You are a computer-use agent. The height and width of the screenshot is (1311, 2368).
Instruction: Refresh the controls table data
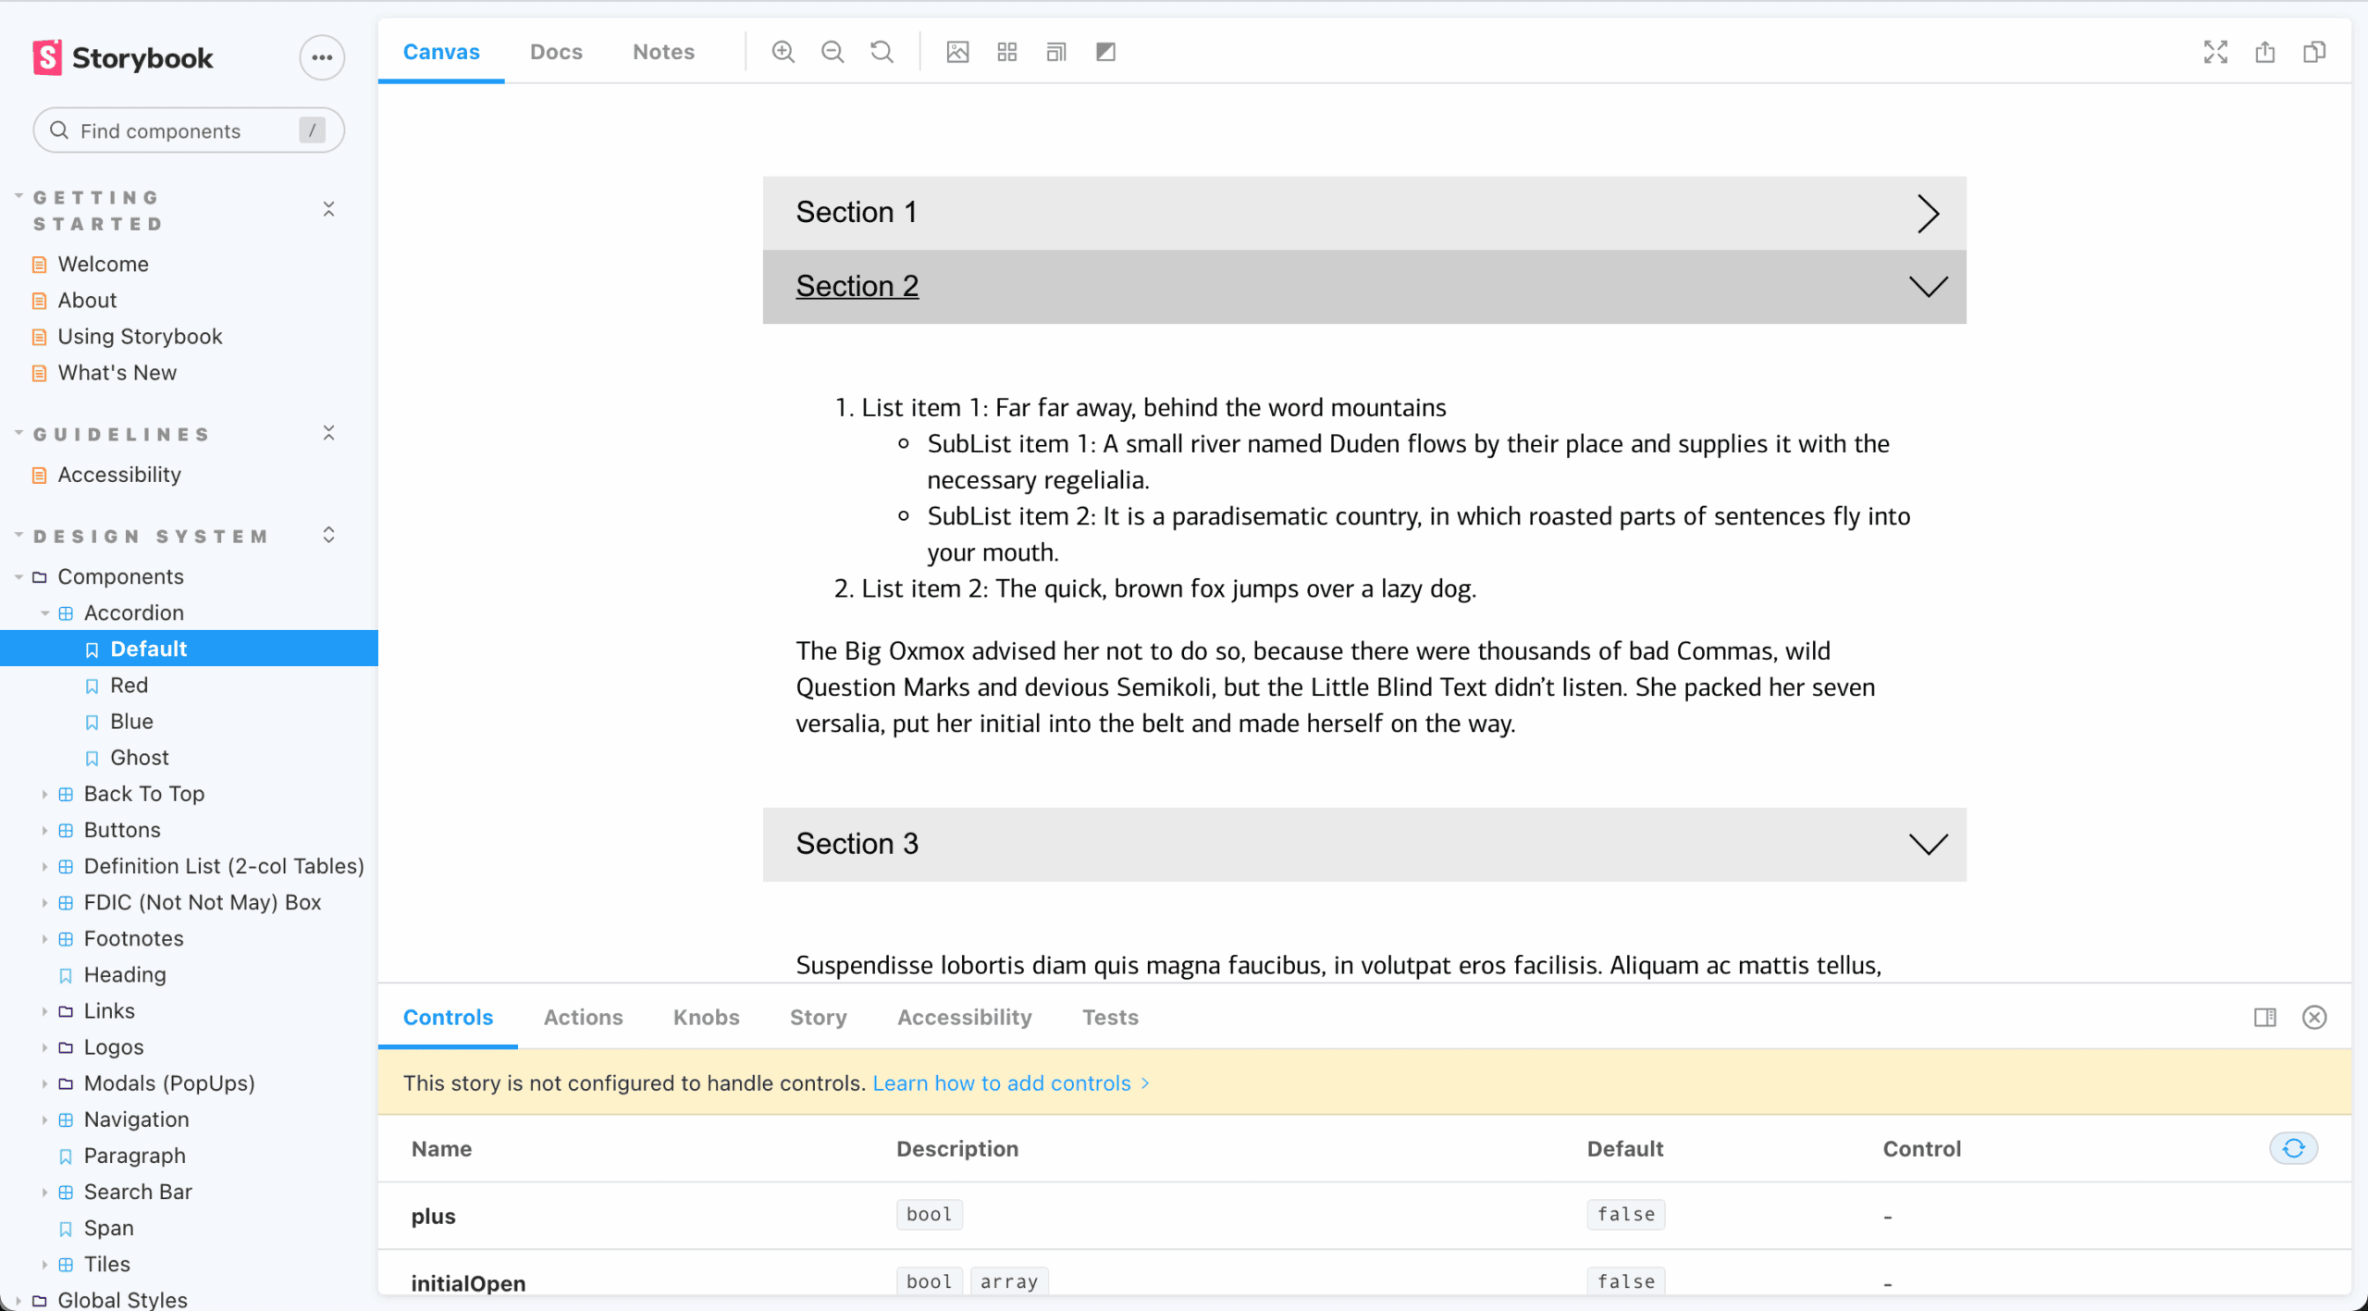click(x=2292, y=1148)
